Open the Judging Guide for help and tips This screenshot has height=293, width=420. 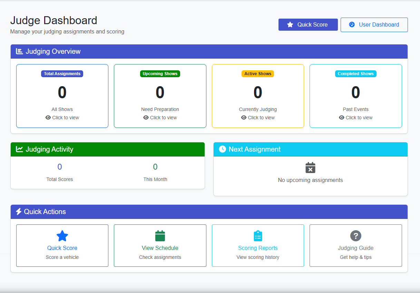point(355,245)
